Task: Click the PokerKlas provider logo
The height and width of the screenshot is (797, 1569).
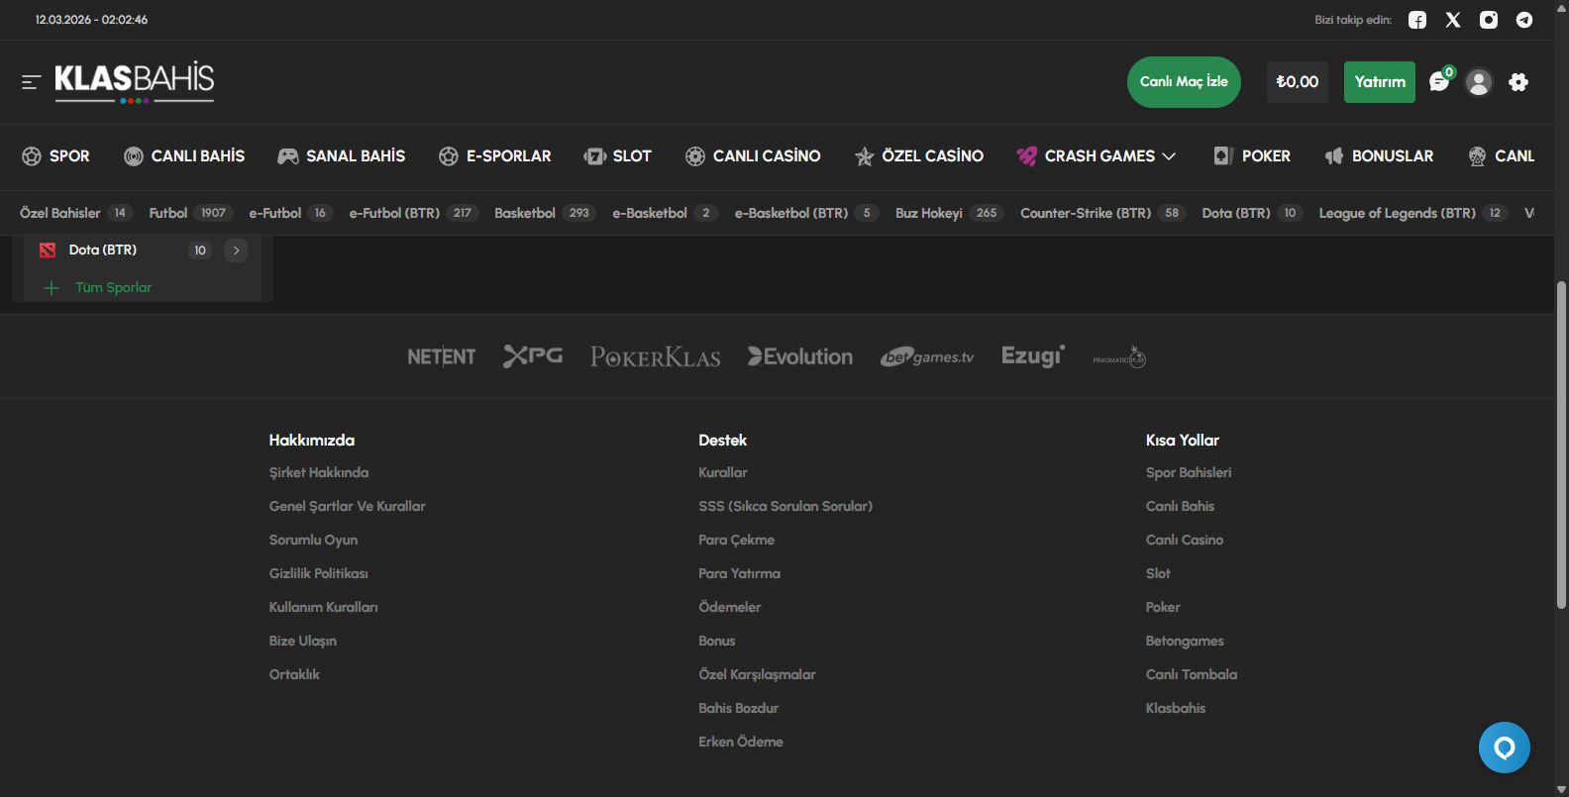Action: pyautogui.click(x=656, y=356)
